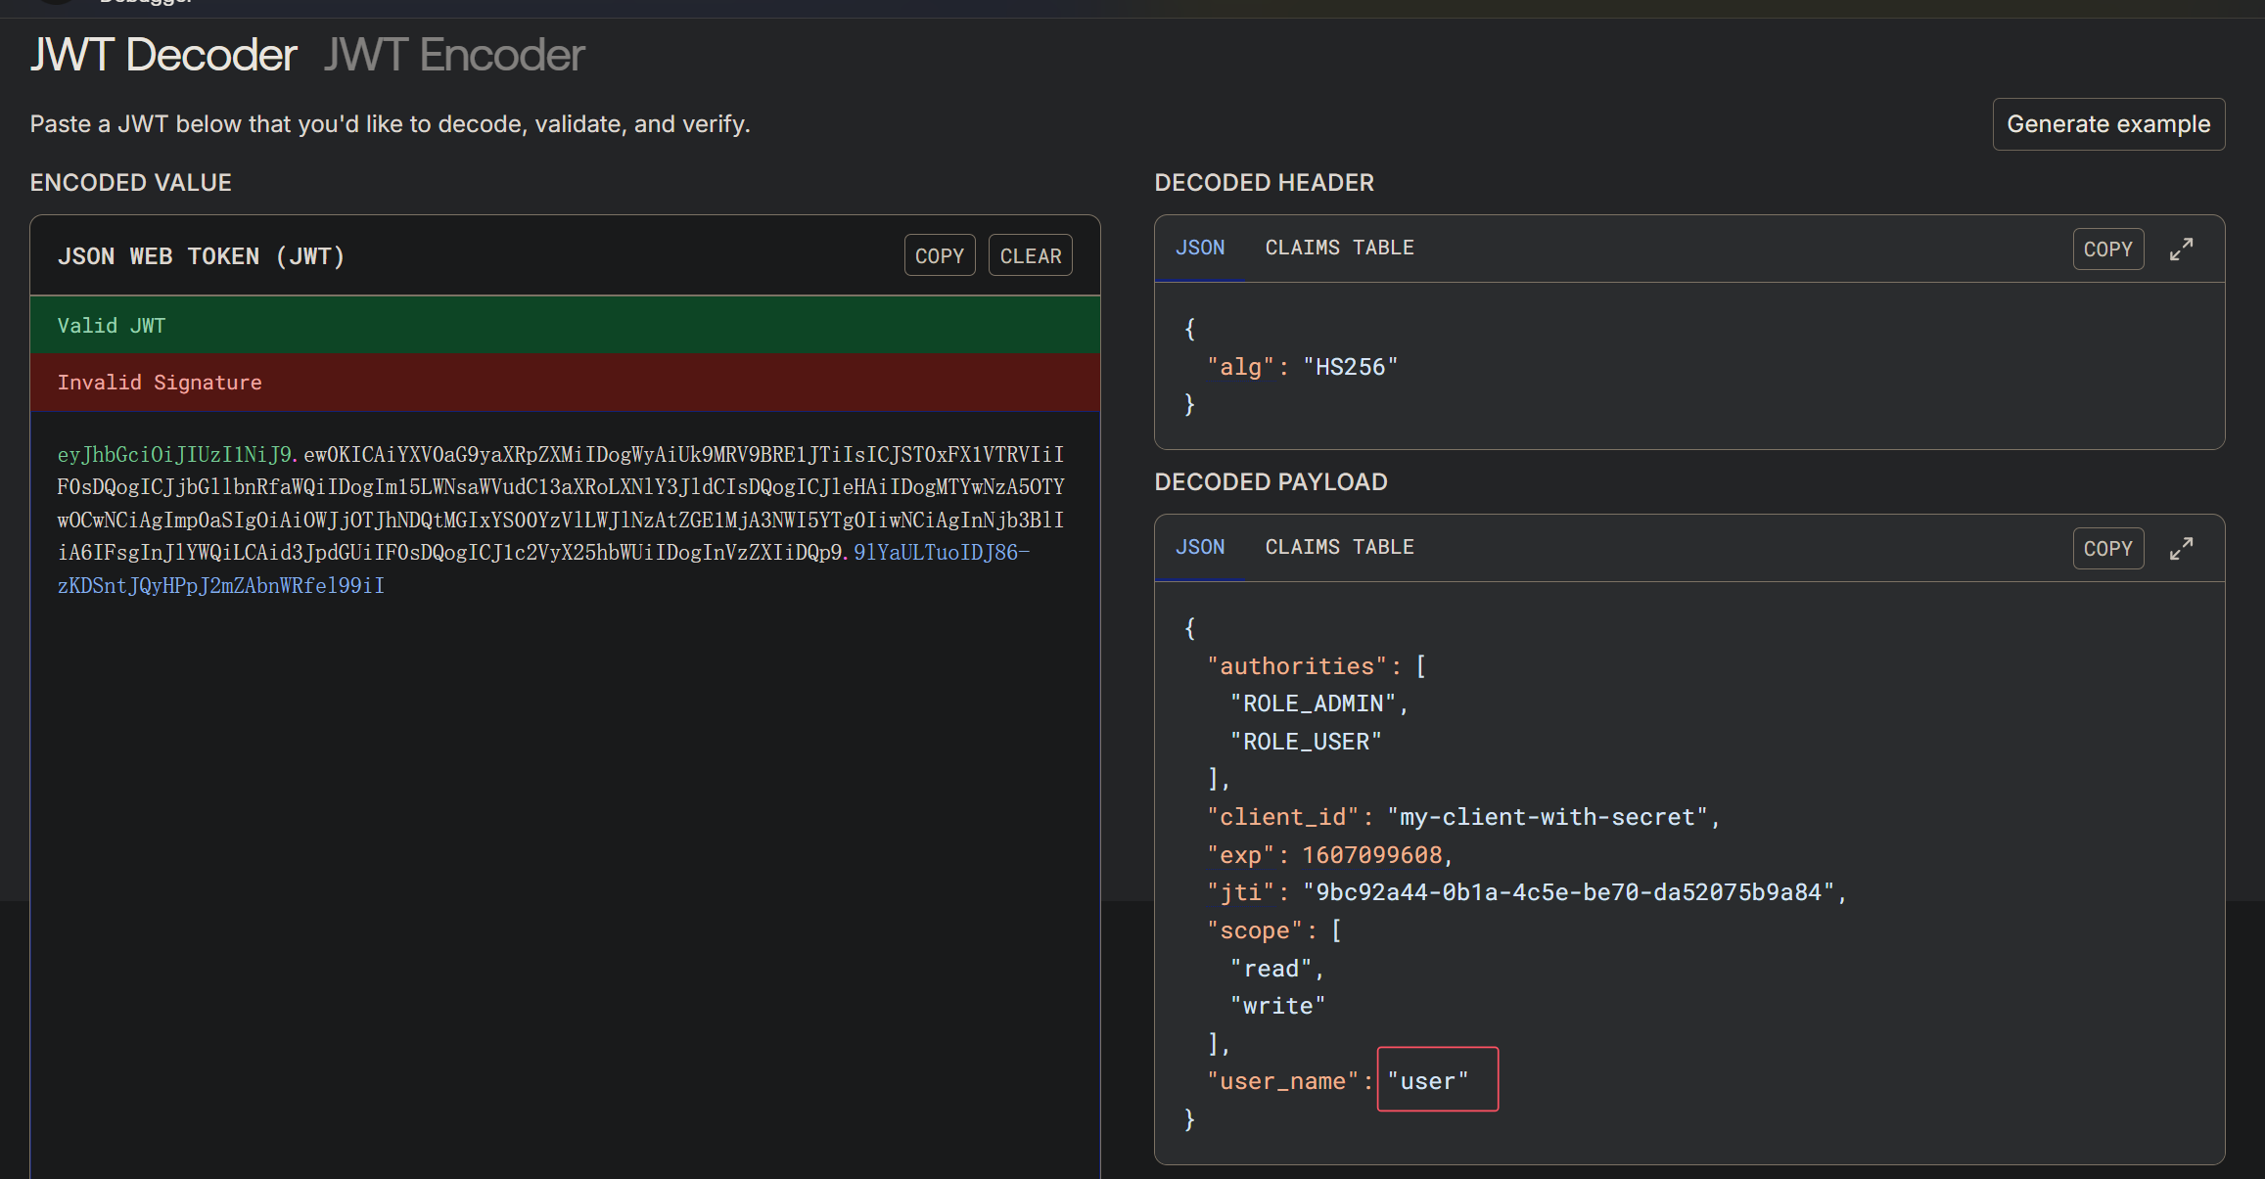Viewport: 2265px width, 1179px height.
Task: Click the "read" scope value
Action: tap(1271, 969)
